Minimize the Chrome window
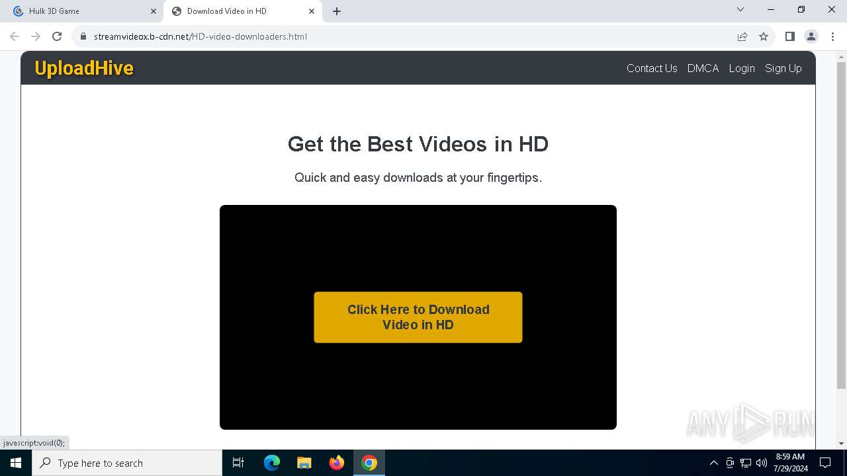The height and width of the screenshot is (476, 847). click(771, 10)
